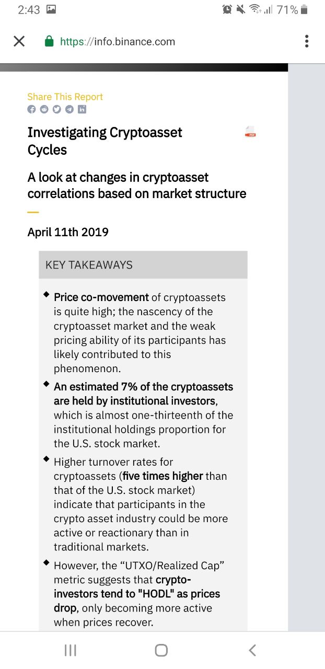Open the three-dot browser menu
Image resolution: width=325 pixels, height=669 pixels.
307,41
